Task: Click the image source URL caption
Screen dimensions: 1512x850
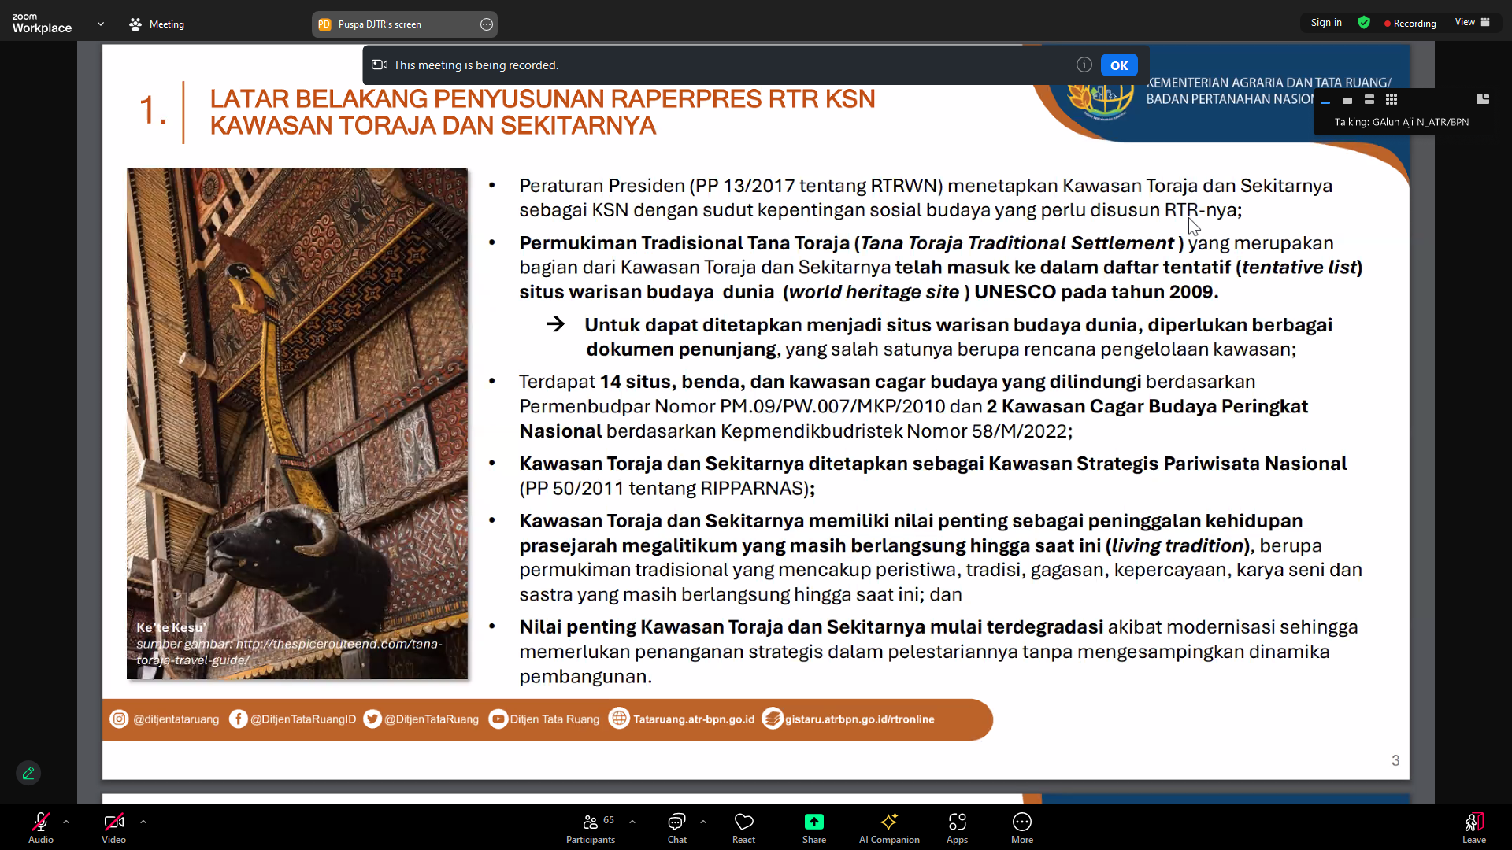Action: pyautogui.click(x=289, y=652)
